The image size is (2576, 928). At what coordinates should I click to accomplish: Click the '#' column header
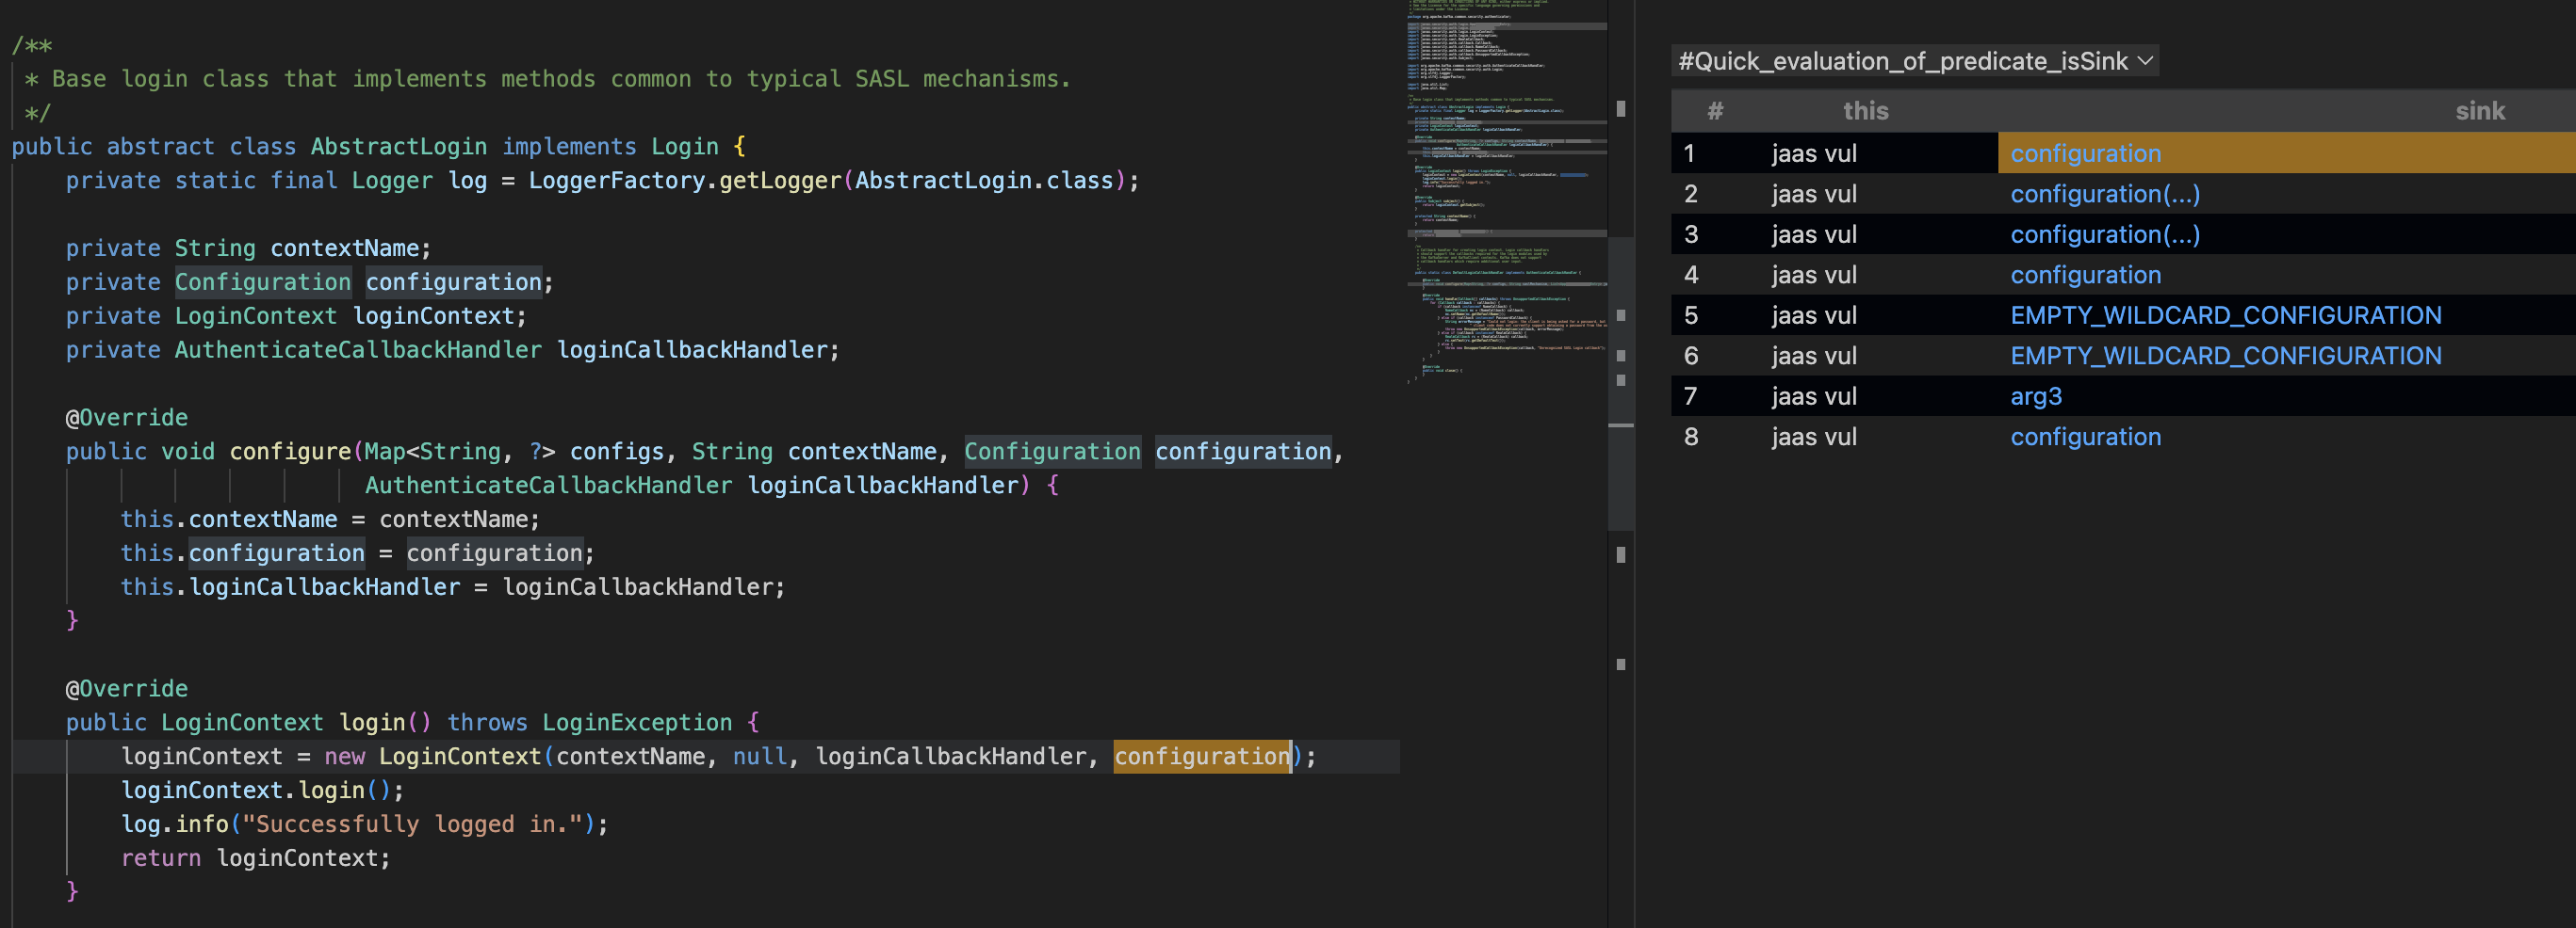click(1714, 111)
